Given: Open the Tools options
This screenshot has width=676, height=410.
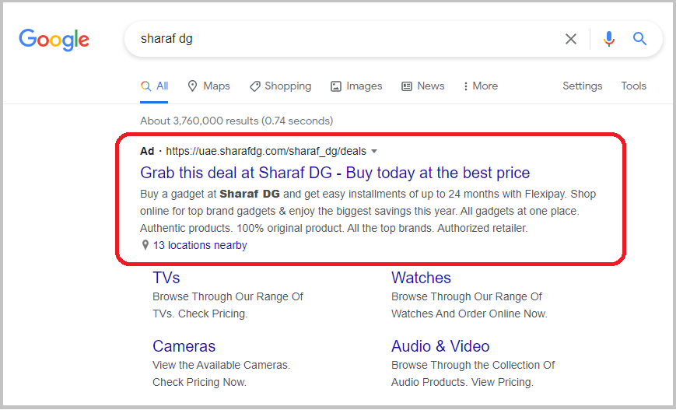Looking at the screenshot, I should [x=633, y=86].
